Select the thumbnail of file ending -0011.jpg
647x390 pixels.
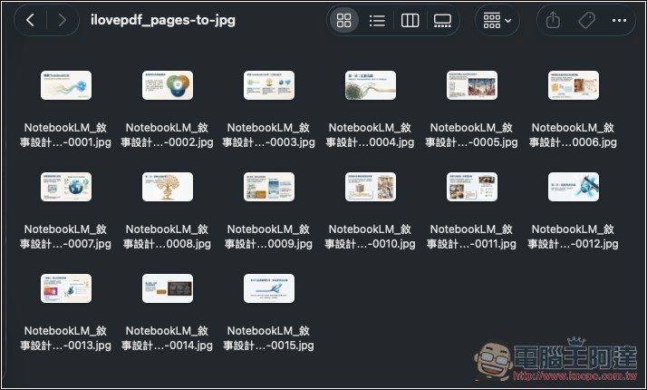[x=472, y=187]
